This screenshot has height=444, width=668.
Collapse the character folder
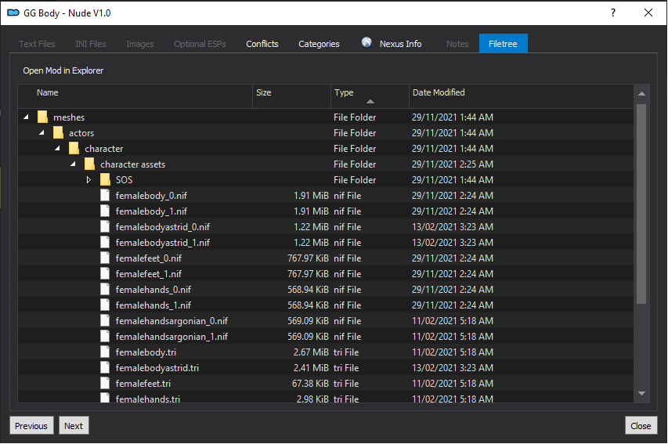(57, 148)
